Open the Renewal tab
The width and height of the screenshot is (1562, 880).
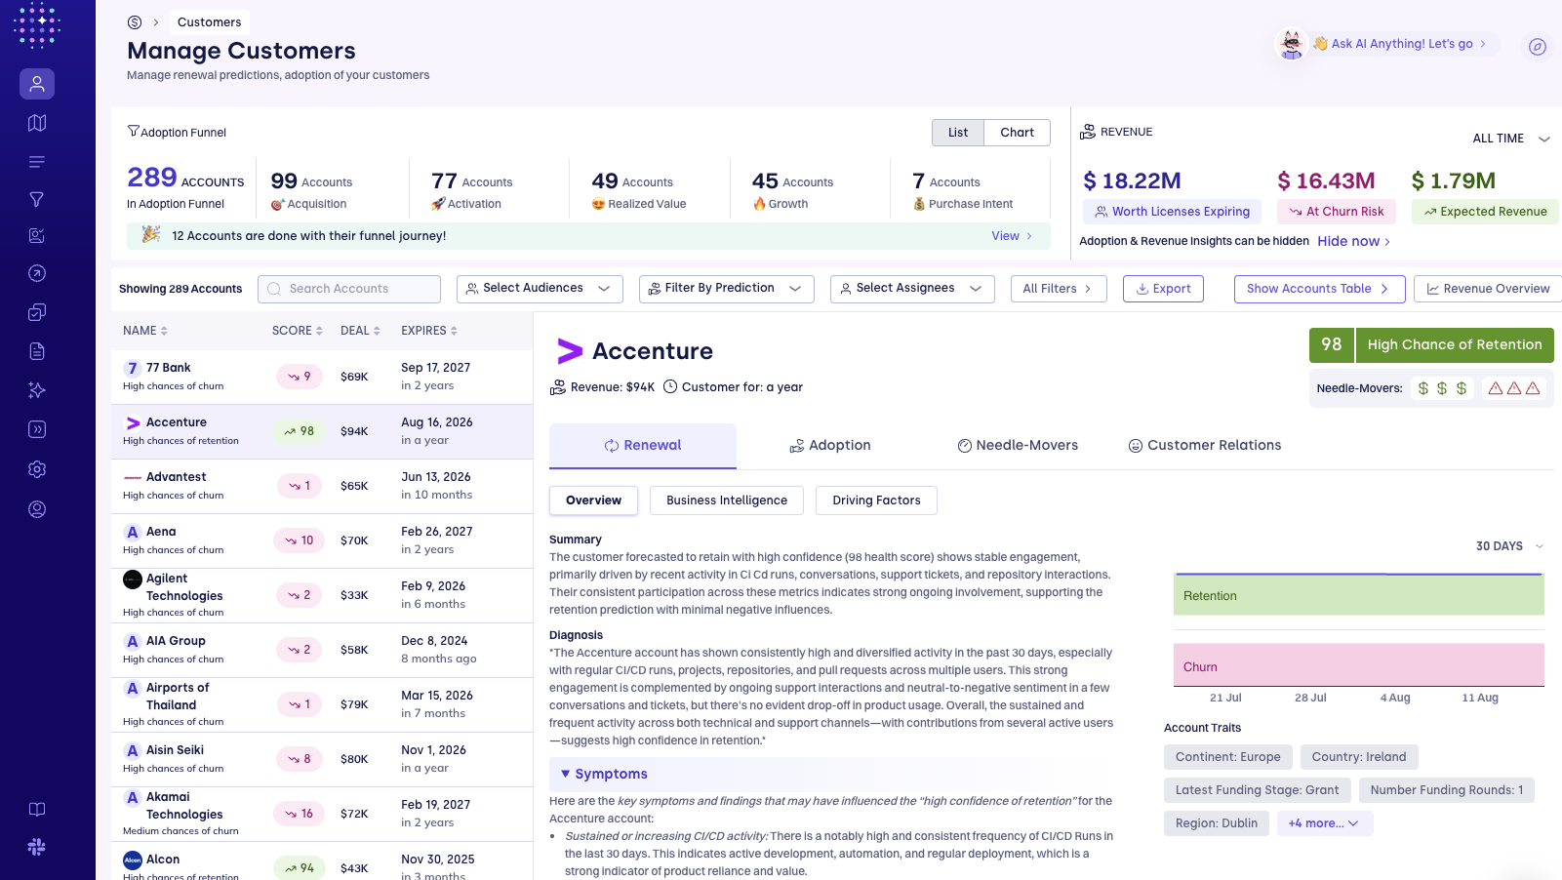coord(643,446)
